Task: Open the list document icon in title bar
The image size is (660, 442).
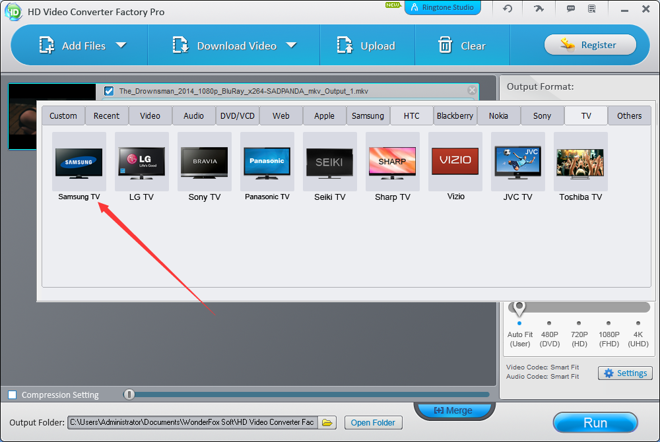Action: click(x=592, y=9)
